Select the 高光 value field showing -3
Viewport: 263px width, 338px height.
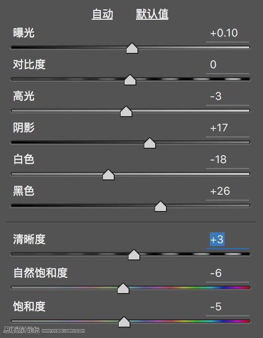click(228, 96)
